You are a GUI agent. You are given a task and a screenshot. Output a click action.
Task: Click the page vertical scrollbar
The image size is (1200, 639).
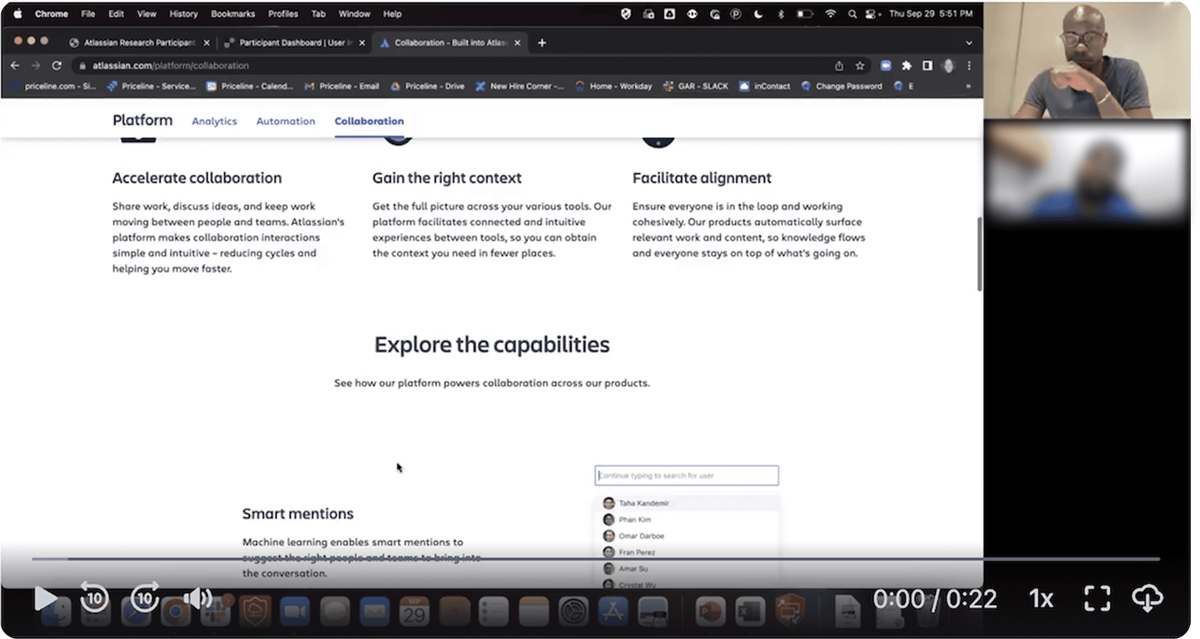pos(979,254)
